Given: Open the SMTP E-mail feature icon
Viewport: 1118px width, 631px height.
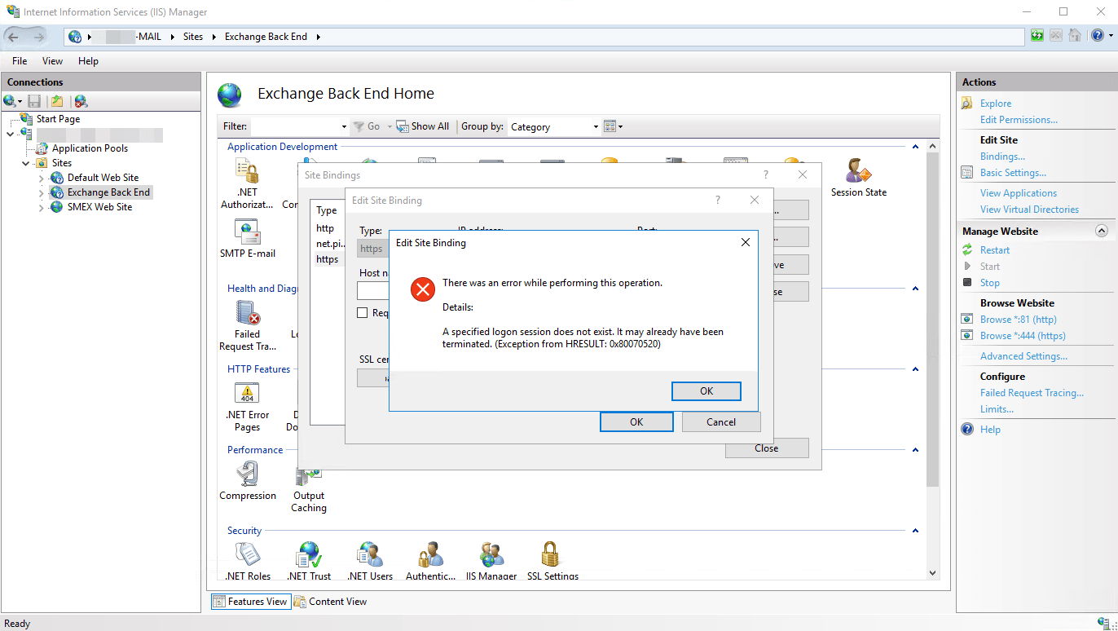Looking at the screenshot, I should tap(247, 233).
